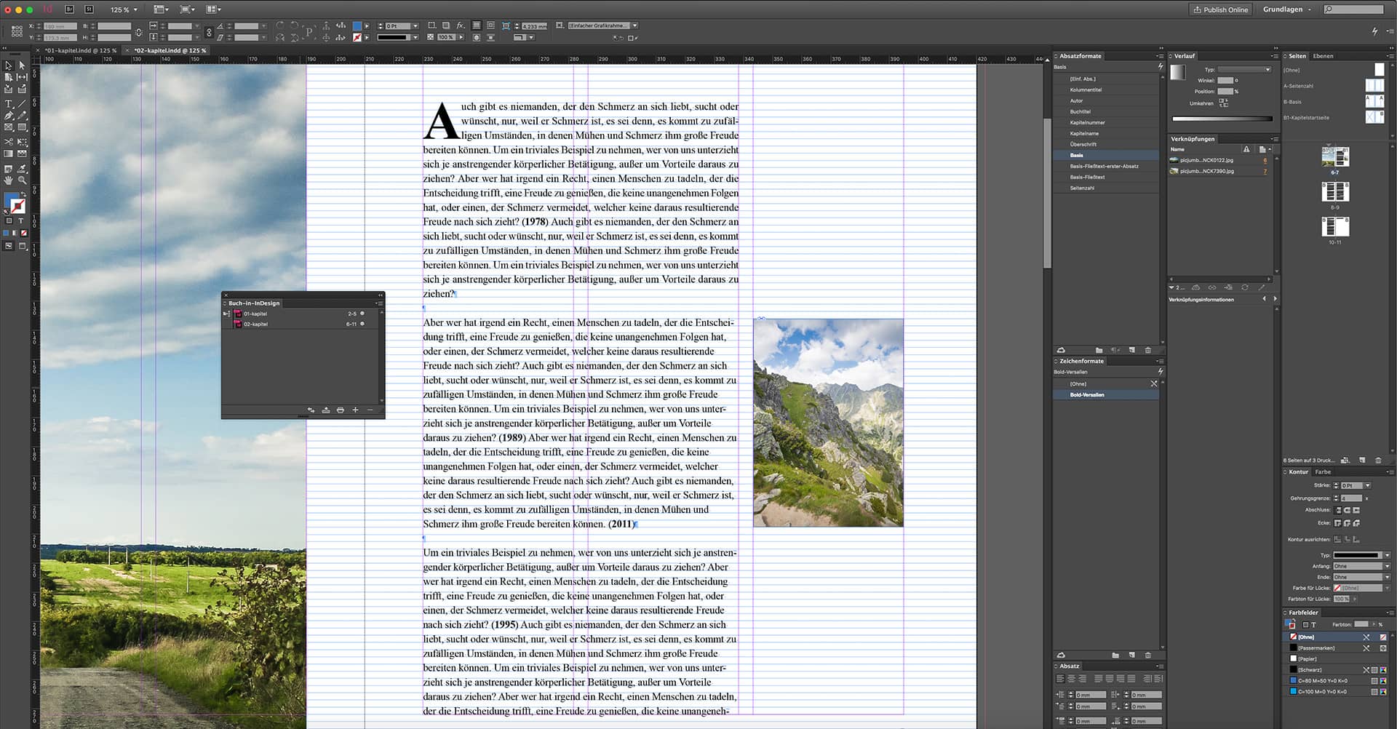Select the Type tool in the toolbar
The width and height of the screenshot is (1397, 729).
tap(8, 103)
